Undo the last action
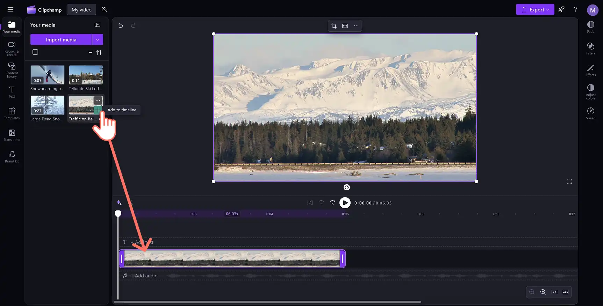 point(121,25)
